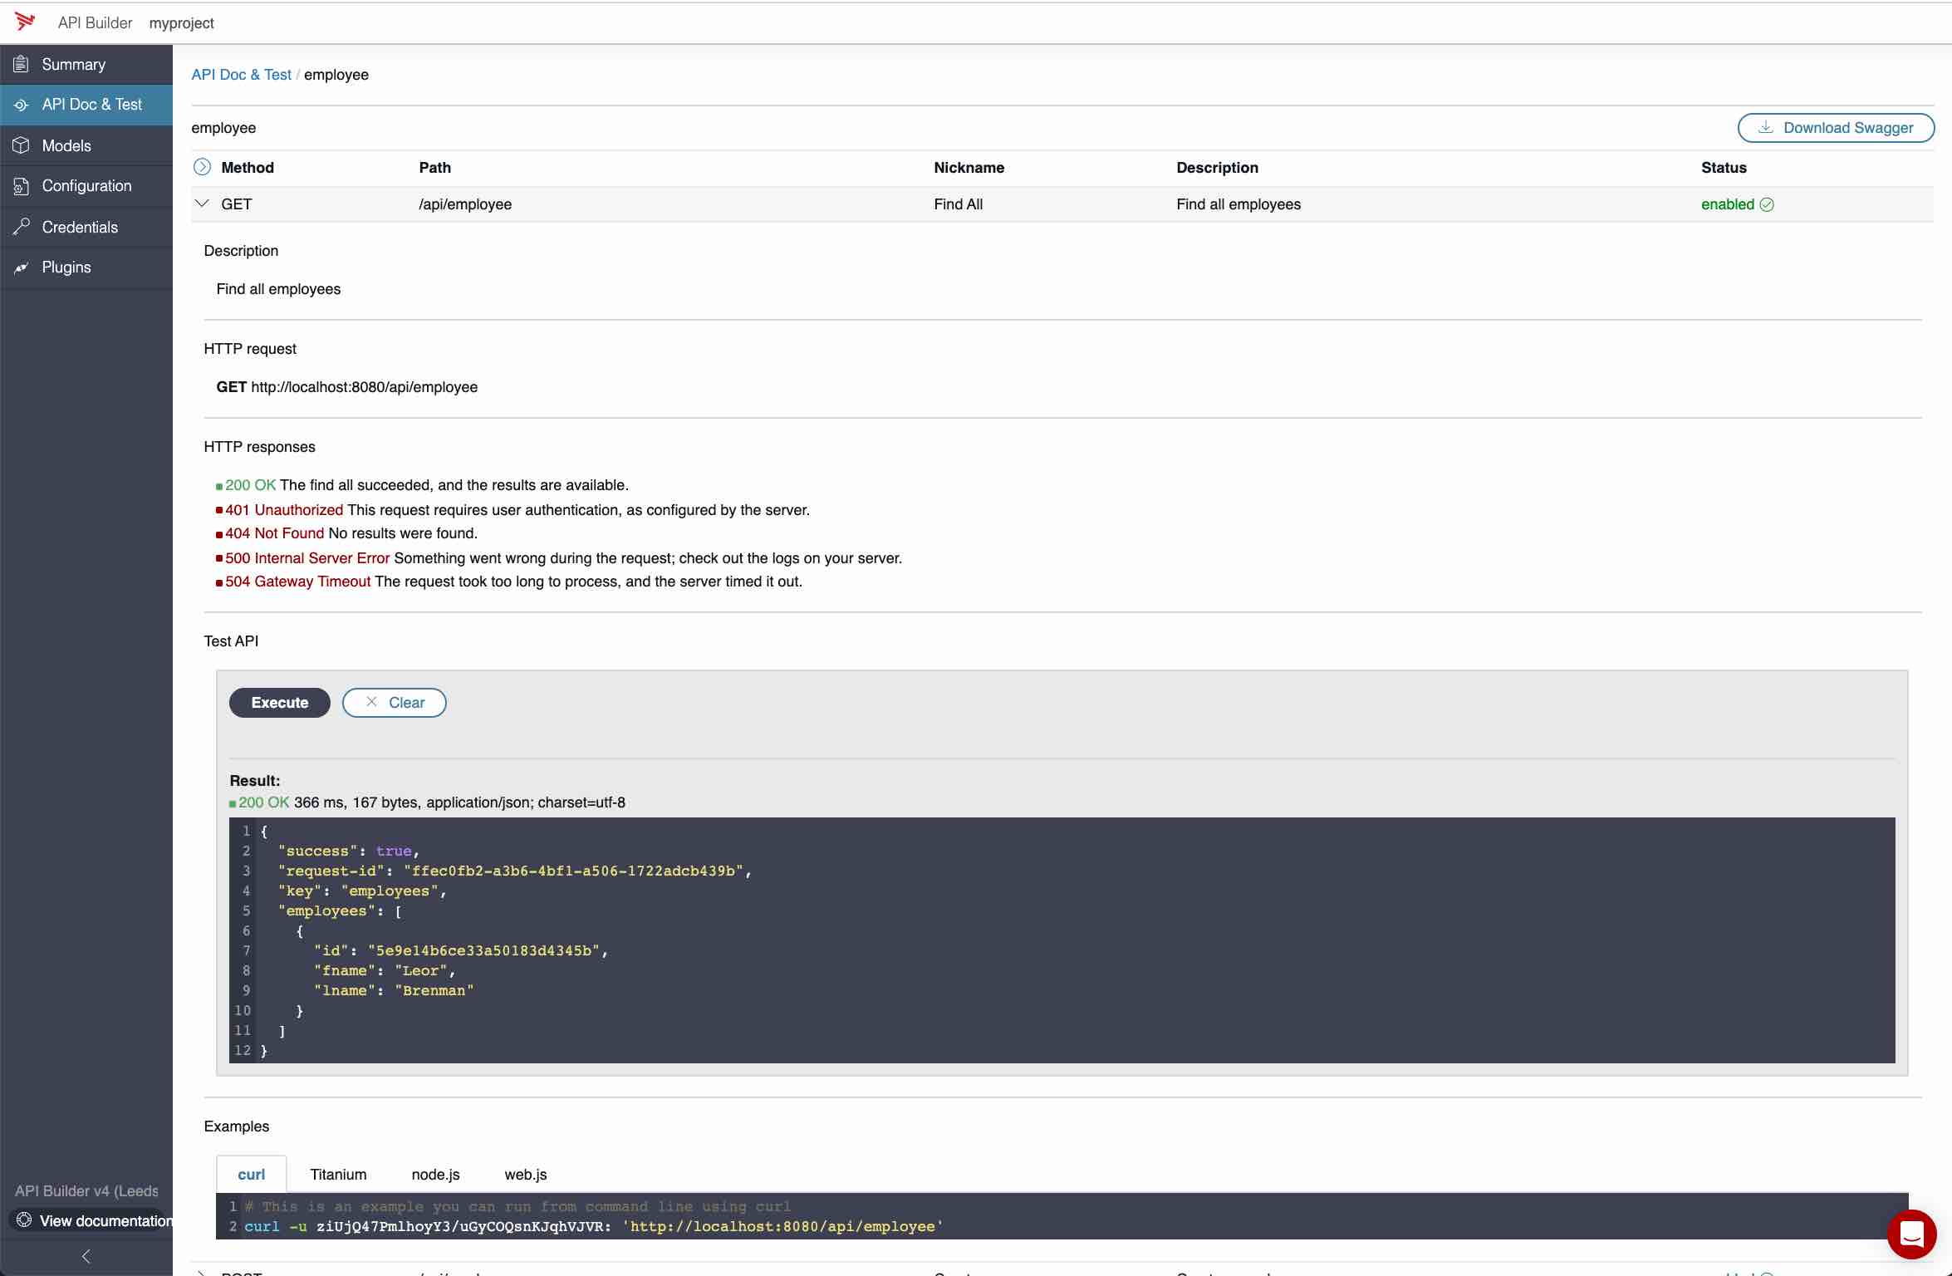Viewport: 1952px width, 1276px height.
Task: Click Download Swagger button
Action: [1836, 127]
